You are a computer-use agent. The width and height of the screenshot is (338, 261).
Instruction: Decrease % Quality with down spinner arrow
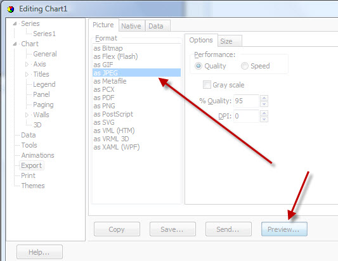(x=264, y=105)
